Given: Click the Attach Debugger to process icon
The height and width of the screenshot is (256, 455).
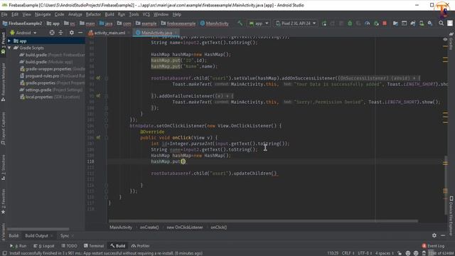Looking at the screenshot, I should coord(376,23).
